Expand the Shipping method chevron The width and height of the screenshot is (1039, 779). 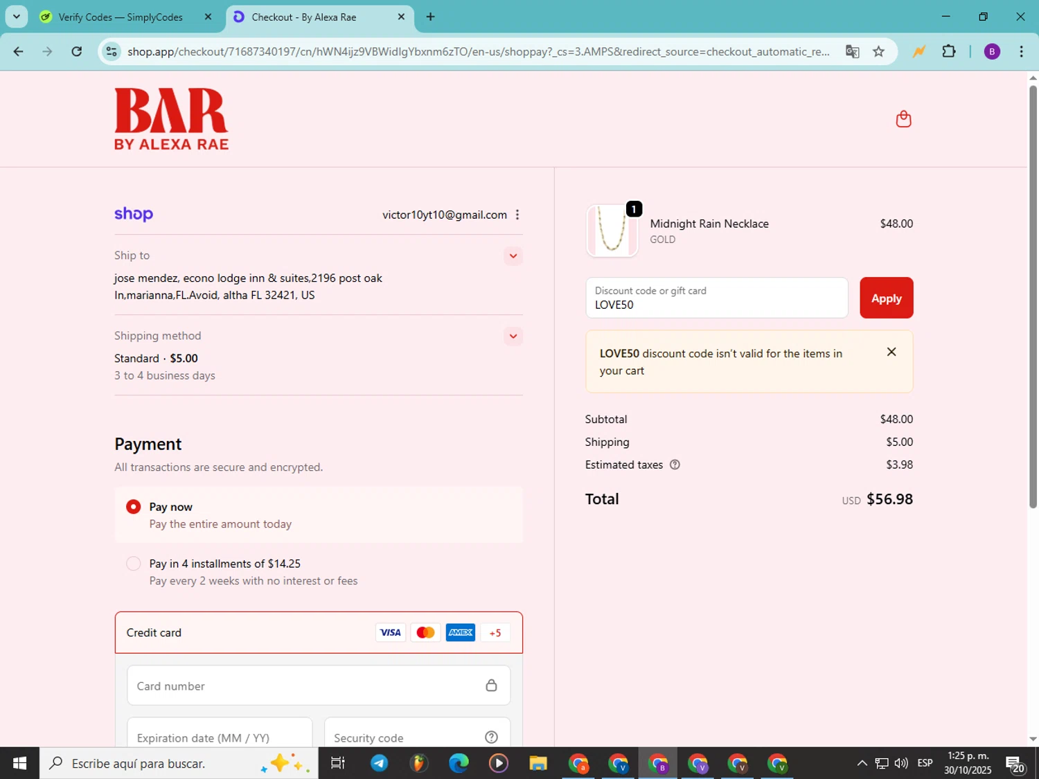click(513, 336)
